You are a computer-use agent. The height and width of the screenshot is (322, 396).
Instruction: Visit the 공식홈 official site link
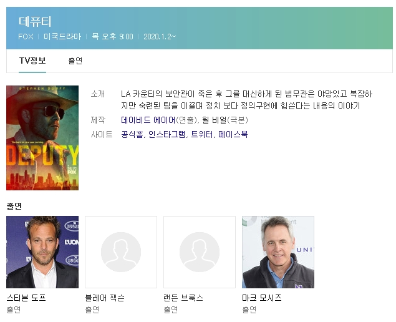133,134
